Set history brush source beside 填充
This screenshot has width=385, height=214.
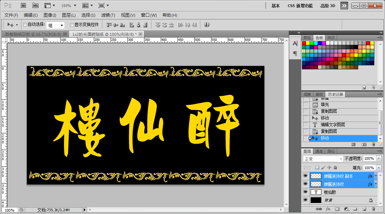pos(306,104)
